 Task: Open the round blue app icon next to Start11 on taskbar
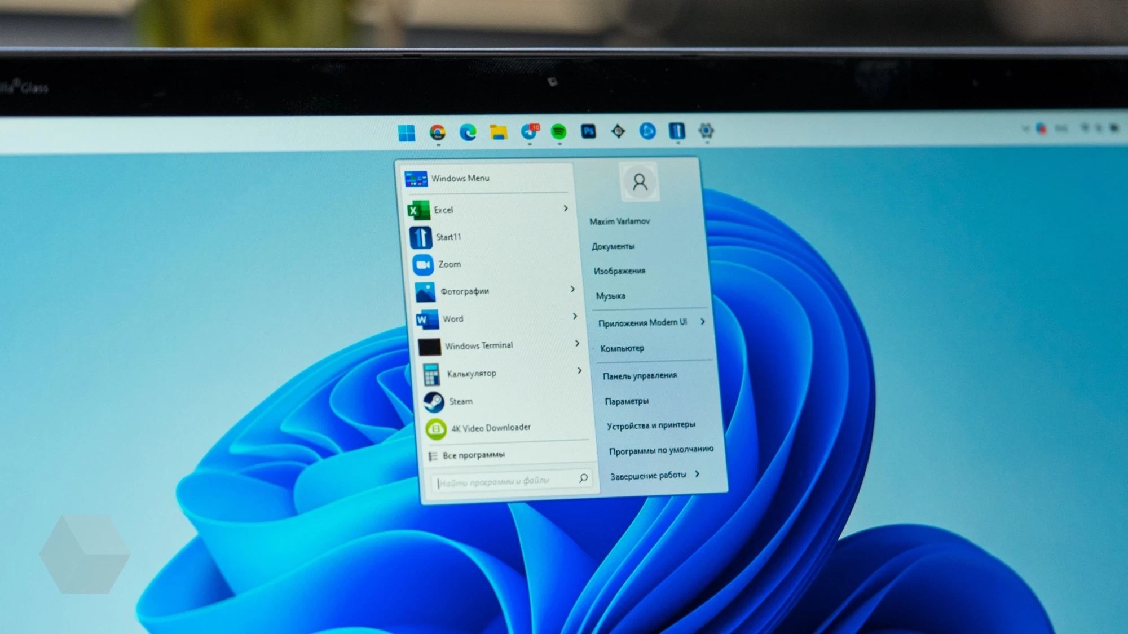click(647, 131)
